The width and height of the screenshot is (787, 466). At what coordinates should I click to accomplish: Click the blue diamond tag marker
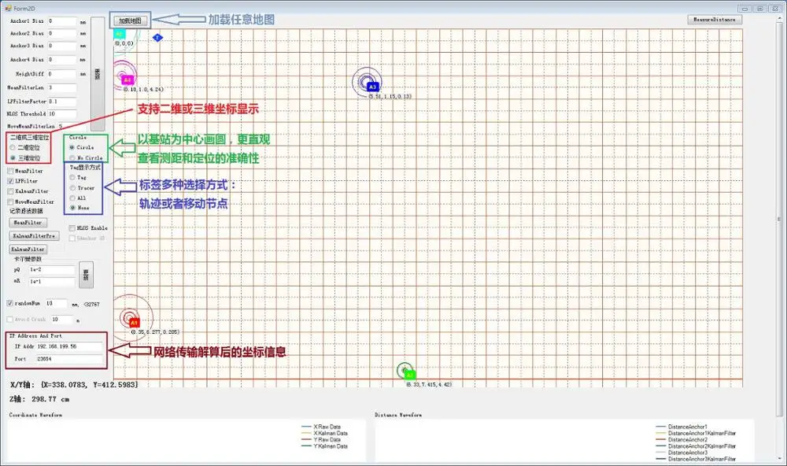[157, 38]
